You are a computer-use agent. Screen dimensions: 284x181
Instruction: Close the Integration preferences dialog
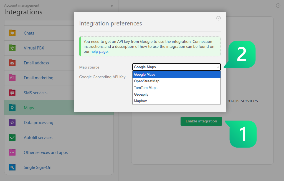(219, 18)
